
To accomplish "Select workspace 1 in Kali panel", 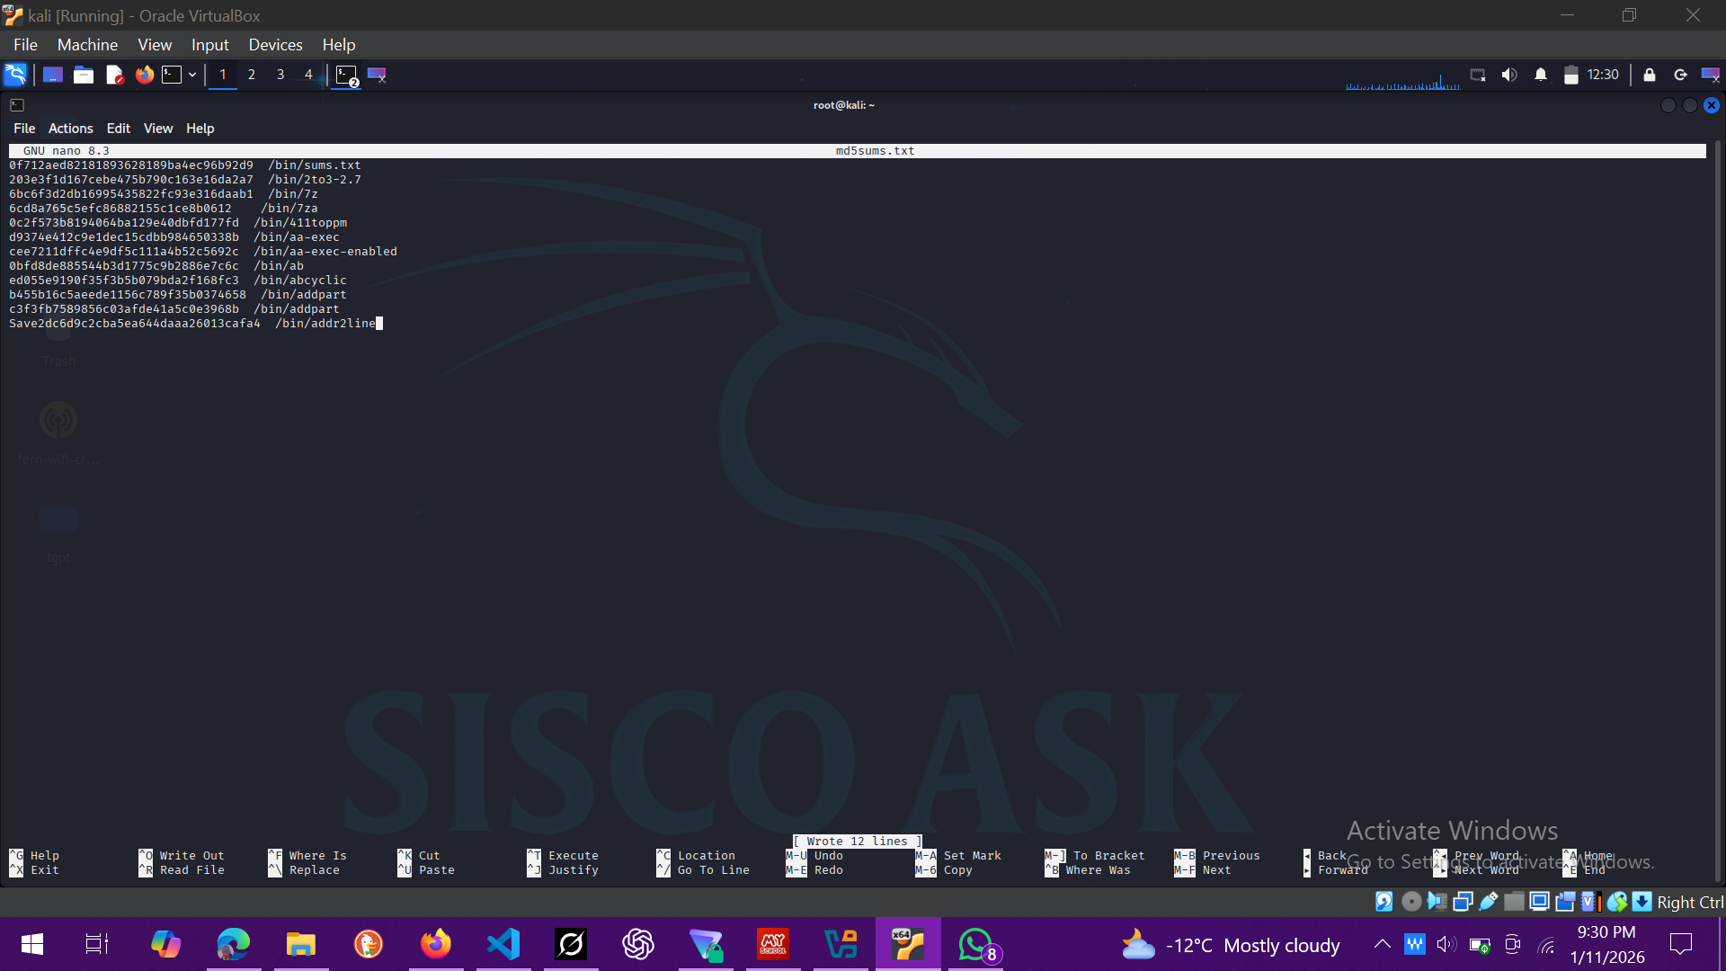I will coord(223,75).
